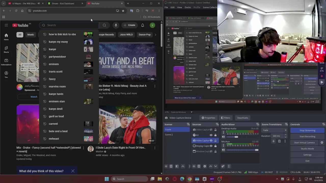Open virtual camera settings gear icon
This screenshot has width=326, height=183.
[x=322, y=143]
